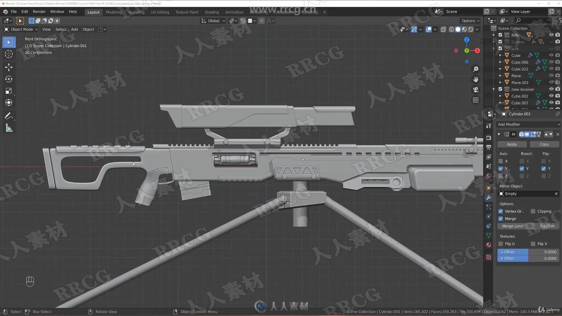Activate the Rotate tool
The height and width of the screenshot is (316, 562).
click(x=8, y=79)
